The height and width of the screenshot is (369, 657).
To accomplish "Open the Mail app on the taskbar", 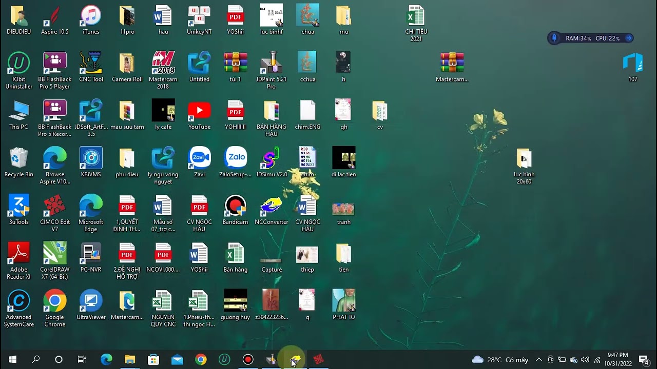I will [x=177, y=360].
